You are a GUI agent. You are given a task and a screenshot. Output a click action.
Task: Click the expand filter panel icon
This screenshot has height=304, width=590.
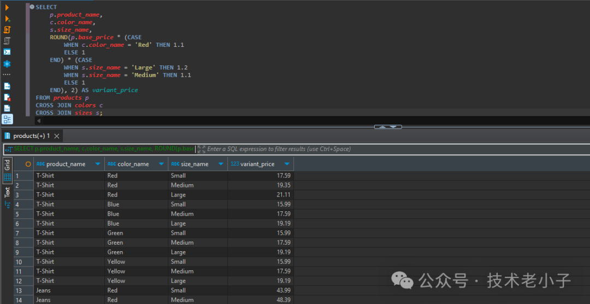point(201,149)
